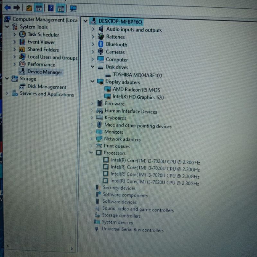Select the Monitors category

[114, 132]
